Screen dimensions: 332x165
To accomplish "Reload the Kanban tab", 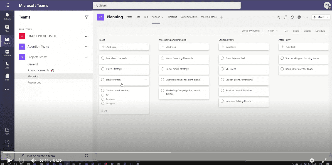I will click(292, 17).
